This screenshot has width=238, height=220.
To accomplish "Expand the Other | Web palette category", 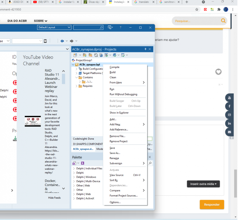I will point(74,186).
